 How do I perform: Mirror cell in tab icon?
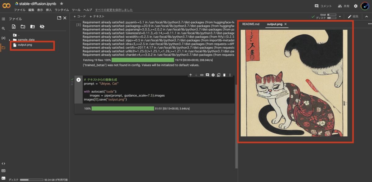219,75
